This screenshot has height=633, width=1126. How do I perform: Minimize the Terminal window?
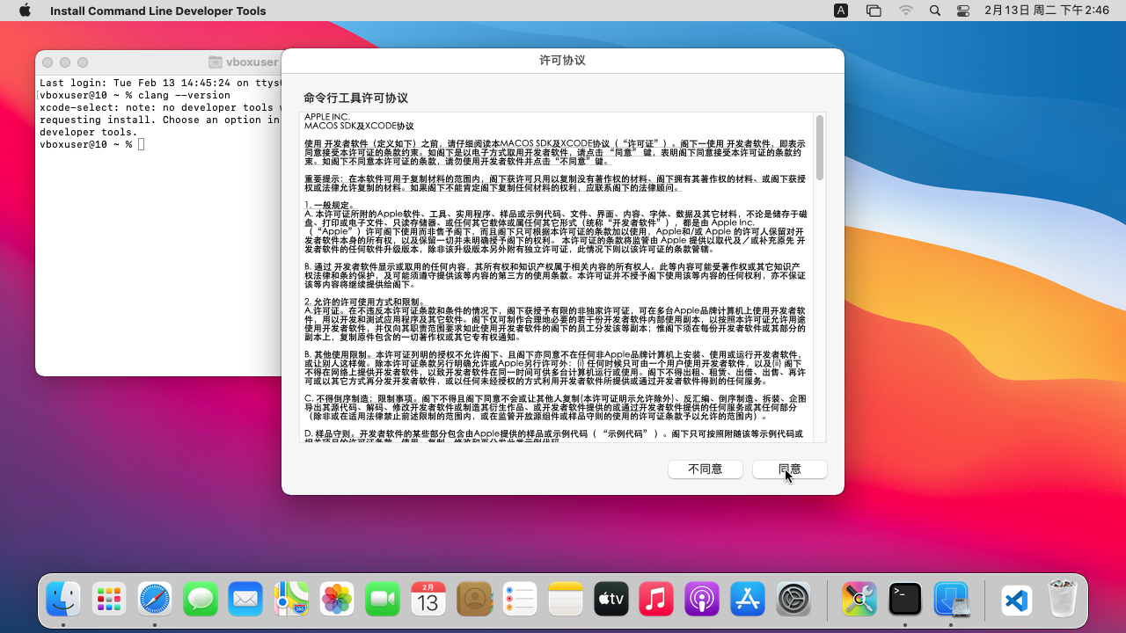(65, 62)
